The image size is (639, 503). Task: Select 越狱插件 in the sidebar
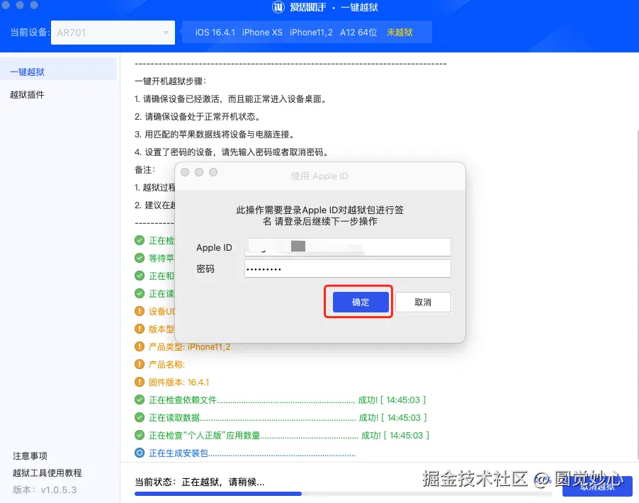28,94
